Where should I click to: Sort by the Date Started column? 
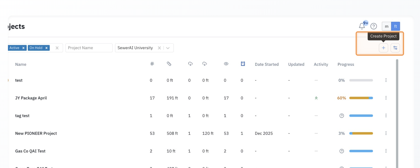[267, 64]
